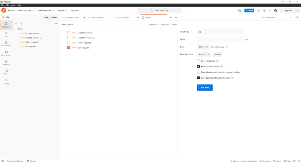
Task: Click the New button in the sidebar
Action: point(46,17)
